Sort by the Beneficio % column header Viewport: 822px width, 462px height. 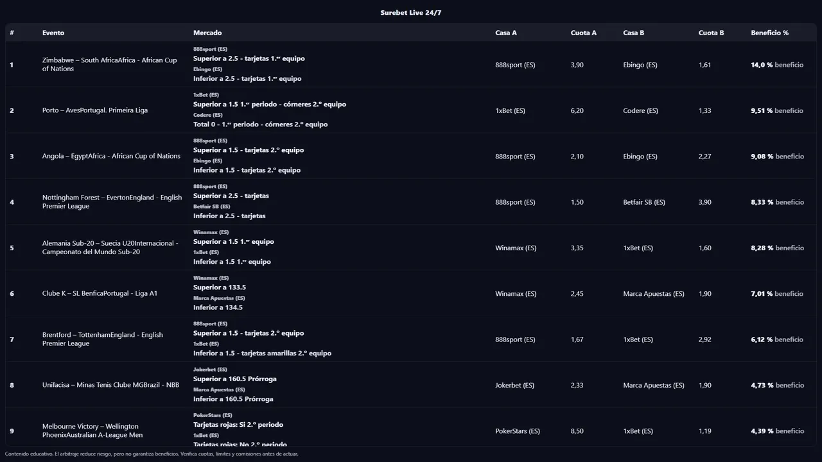coord(769,33)
